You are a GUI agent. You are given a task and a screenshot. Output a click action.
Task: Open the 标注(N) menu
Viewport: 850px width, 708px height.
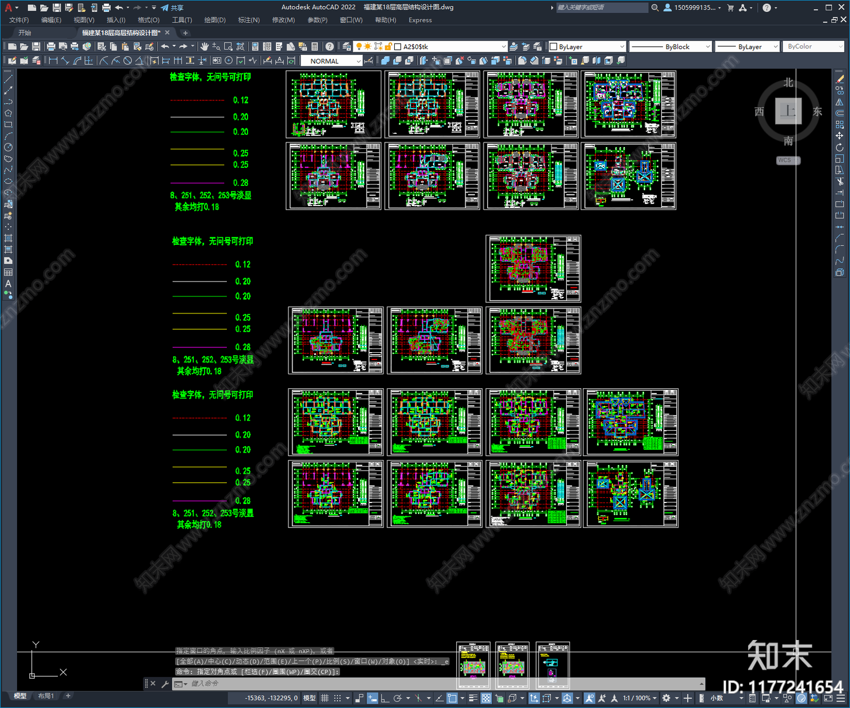pos(249,20)
